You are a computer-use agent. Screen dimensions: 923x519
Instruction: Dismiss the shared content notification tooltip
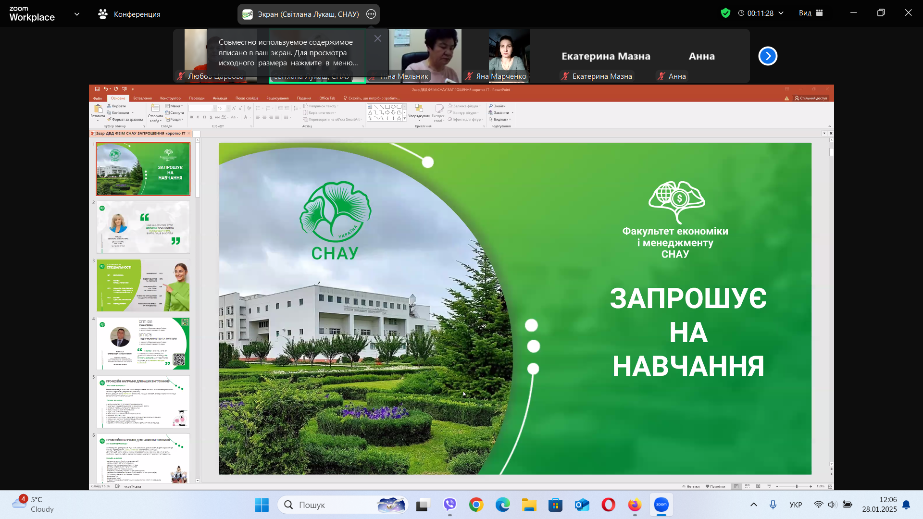pos(378,38)
